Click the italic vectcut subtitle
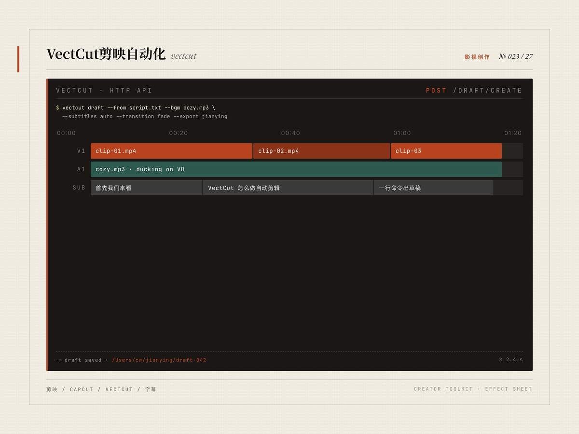The height and width of the screenshot is (434, 579). [x=184, y=56]
